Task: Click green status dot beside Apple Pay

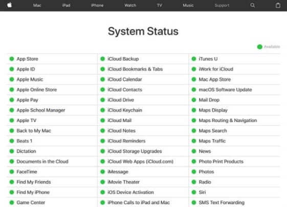Action: tap(12, 100)
